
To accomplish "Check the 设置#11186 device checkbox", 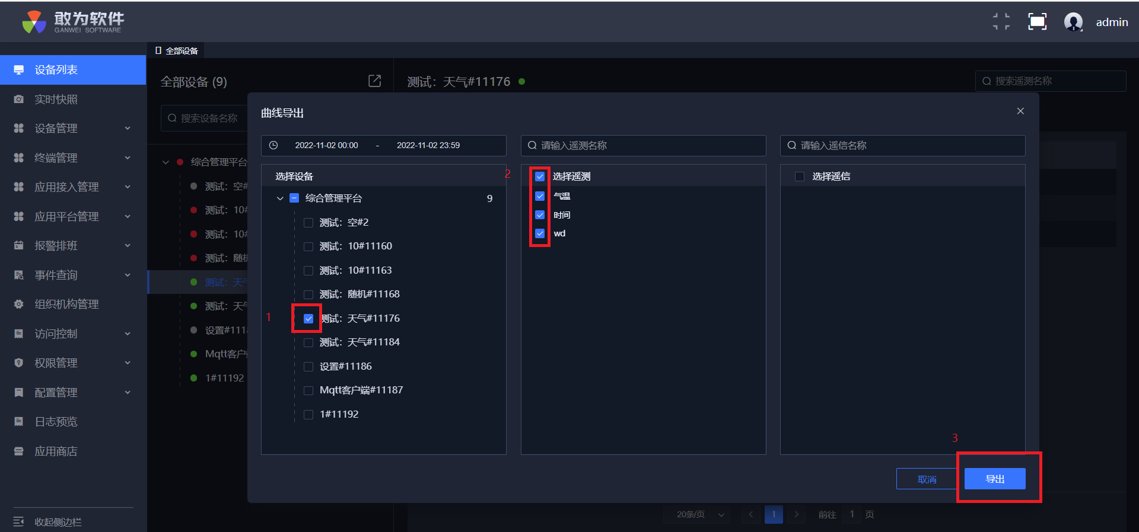I will click(308, 367).
